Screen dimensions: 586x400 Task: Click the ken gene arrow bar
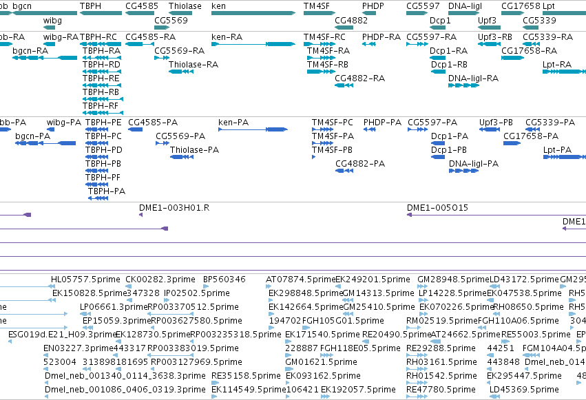tap(253, 13)
